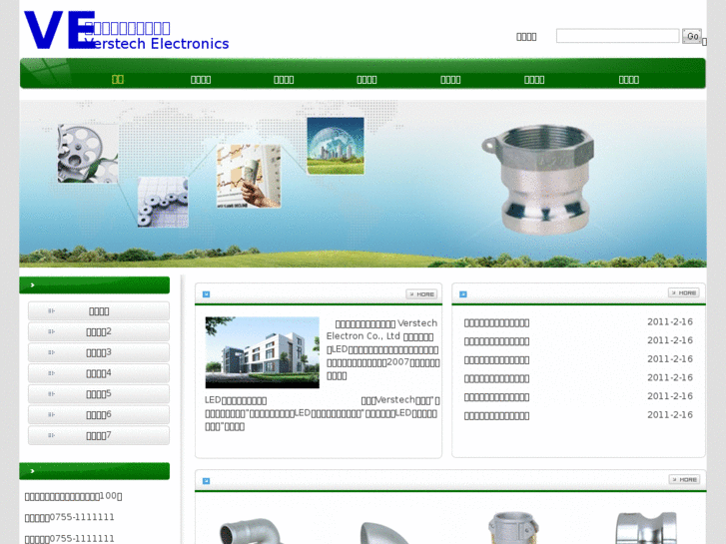This screenshot has height=544, width=726.
Task: Click the large aluminum coupling in banner
Action: coord(538,179)
